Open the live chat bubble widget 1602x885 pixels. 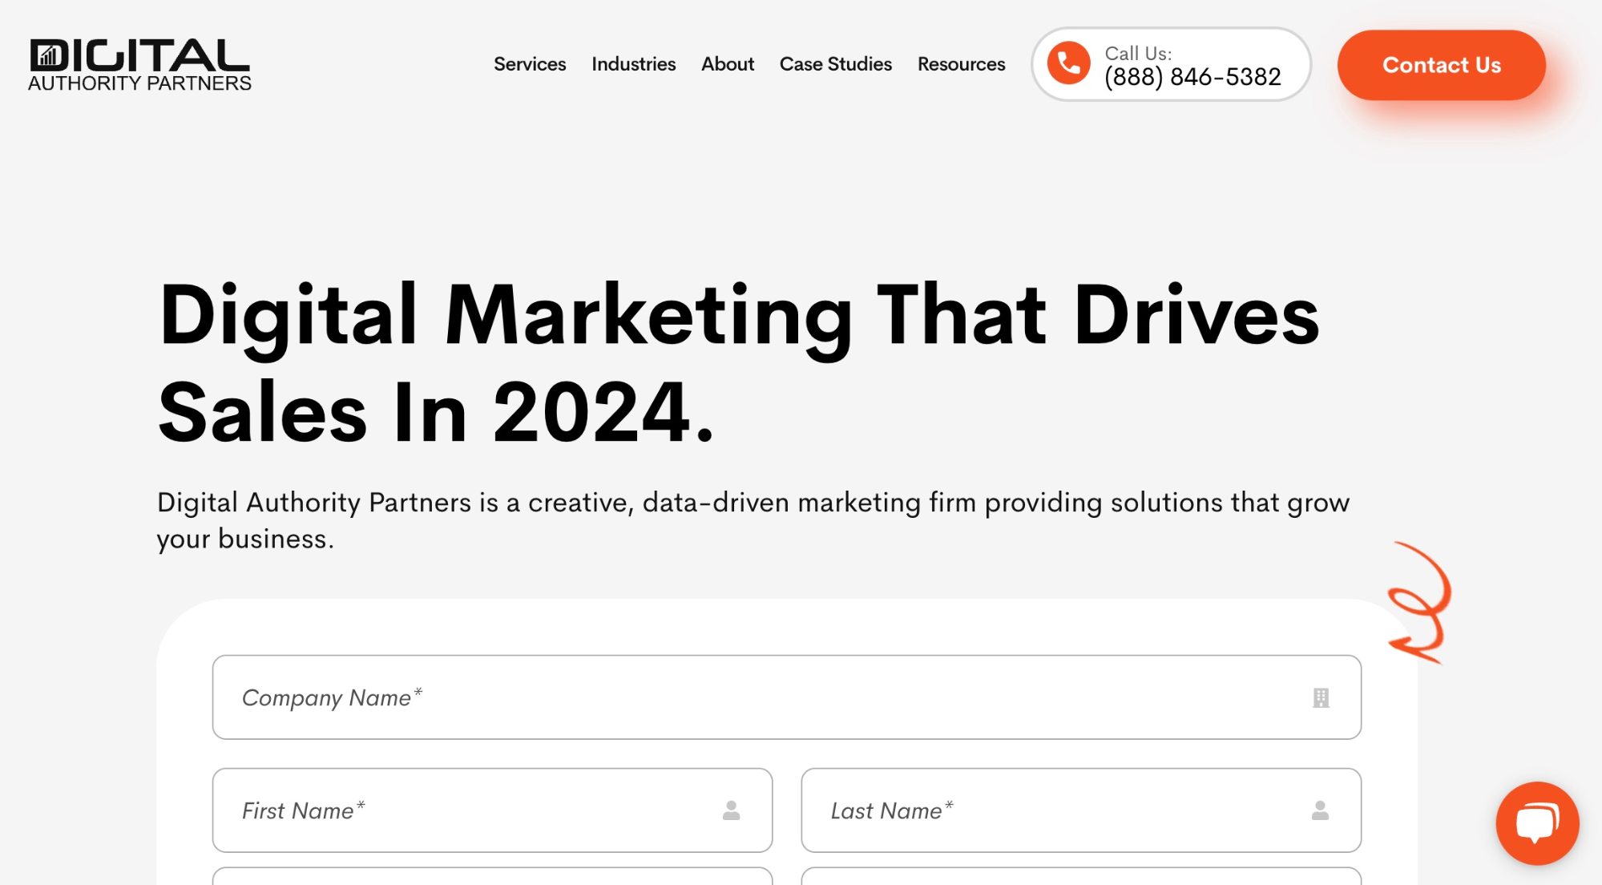1537,822
